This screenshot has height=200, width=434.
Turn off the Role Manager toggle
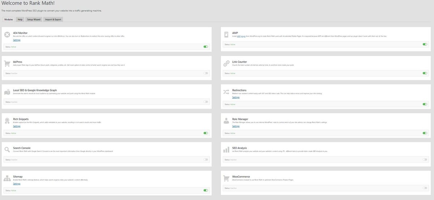click(x=425, y=133)
